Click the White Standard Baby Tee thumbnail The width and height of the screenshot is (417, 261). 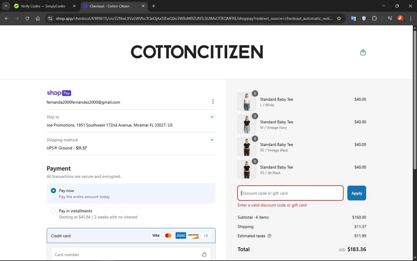pos(247,102)
